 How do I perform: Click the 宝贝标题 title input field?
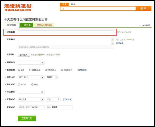66,32
